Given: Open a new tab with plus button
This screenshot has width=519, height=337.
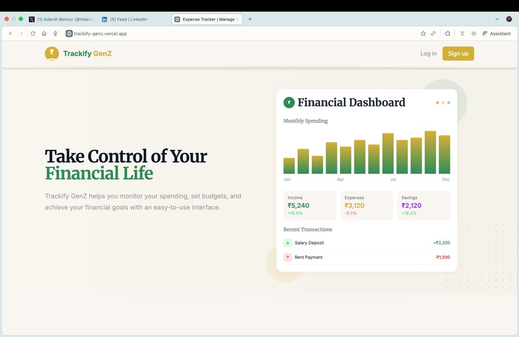Looking at the screenshot, I should point(250,19).
